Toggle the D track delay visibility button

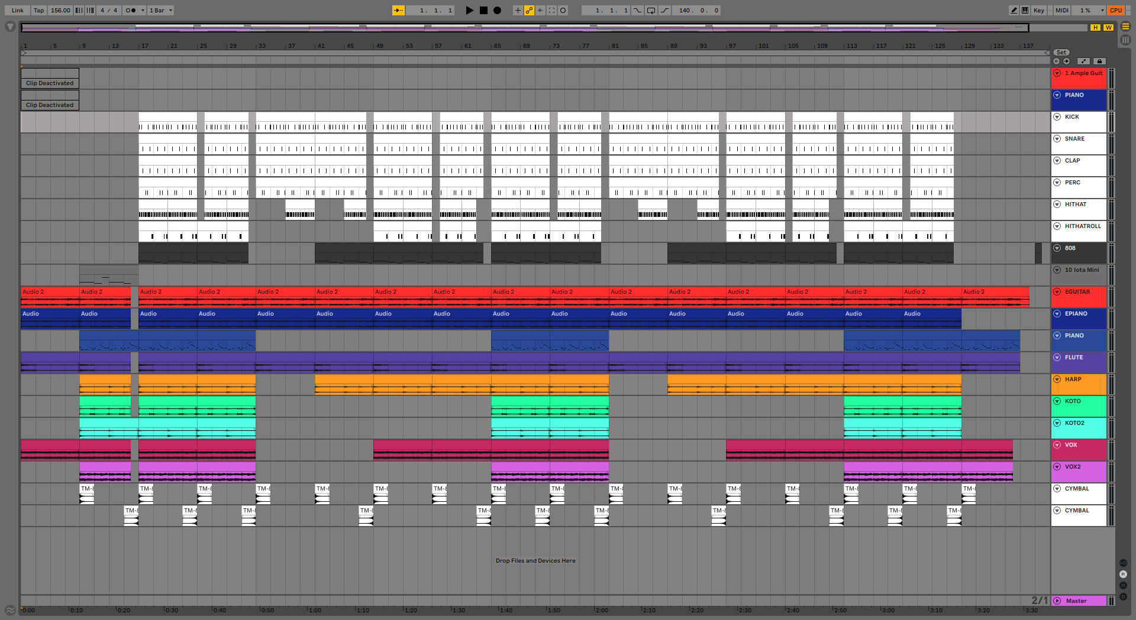coord(1123,596)
